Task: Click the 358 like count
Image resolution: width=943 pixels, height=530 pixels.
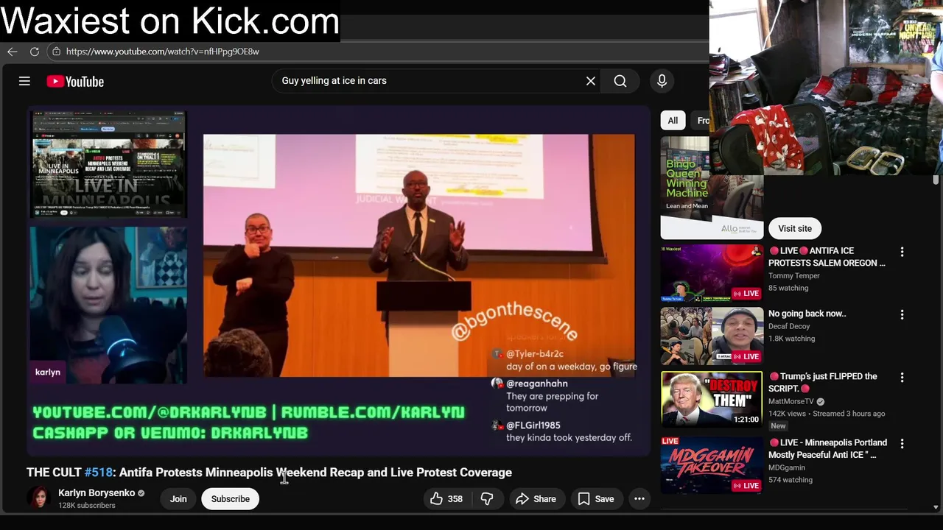Action: [455, 499]
